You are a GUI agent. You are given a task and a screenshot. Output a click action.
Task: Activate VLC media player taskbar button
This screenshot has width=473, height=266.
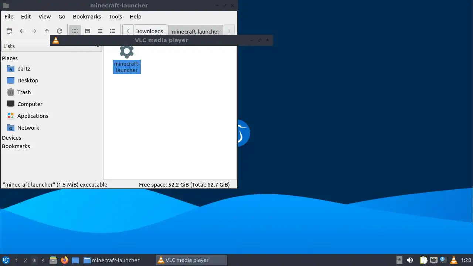(191, 260)
